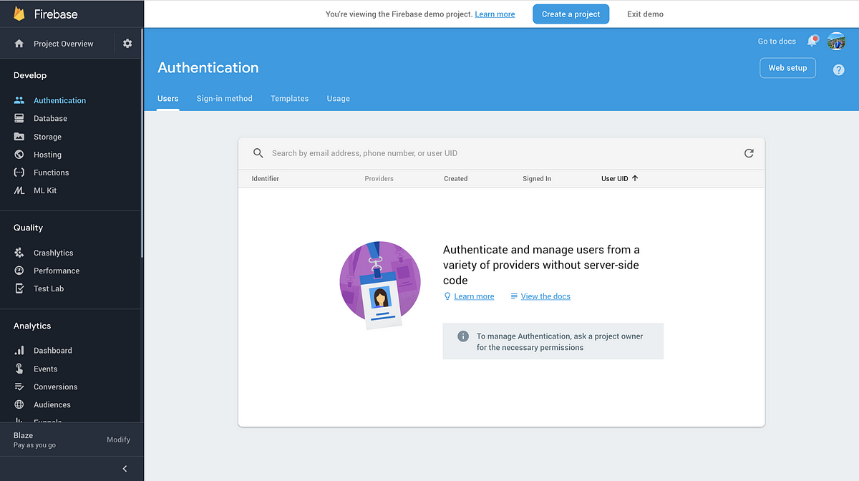Click Exit demo
This screenshot has height=481, width=859.
click(645, 14)
